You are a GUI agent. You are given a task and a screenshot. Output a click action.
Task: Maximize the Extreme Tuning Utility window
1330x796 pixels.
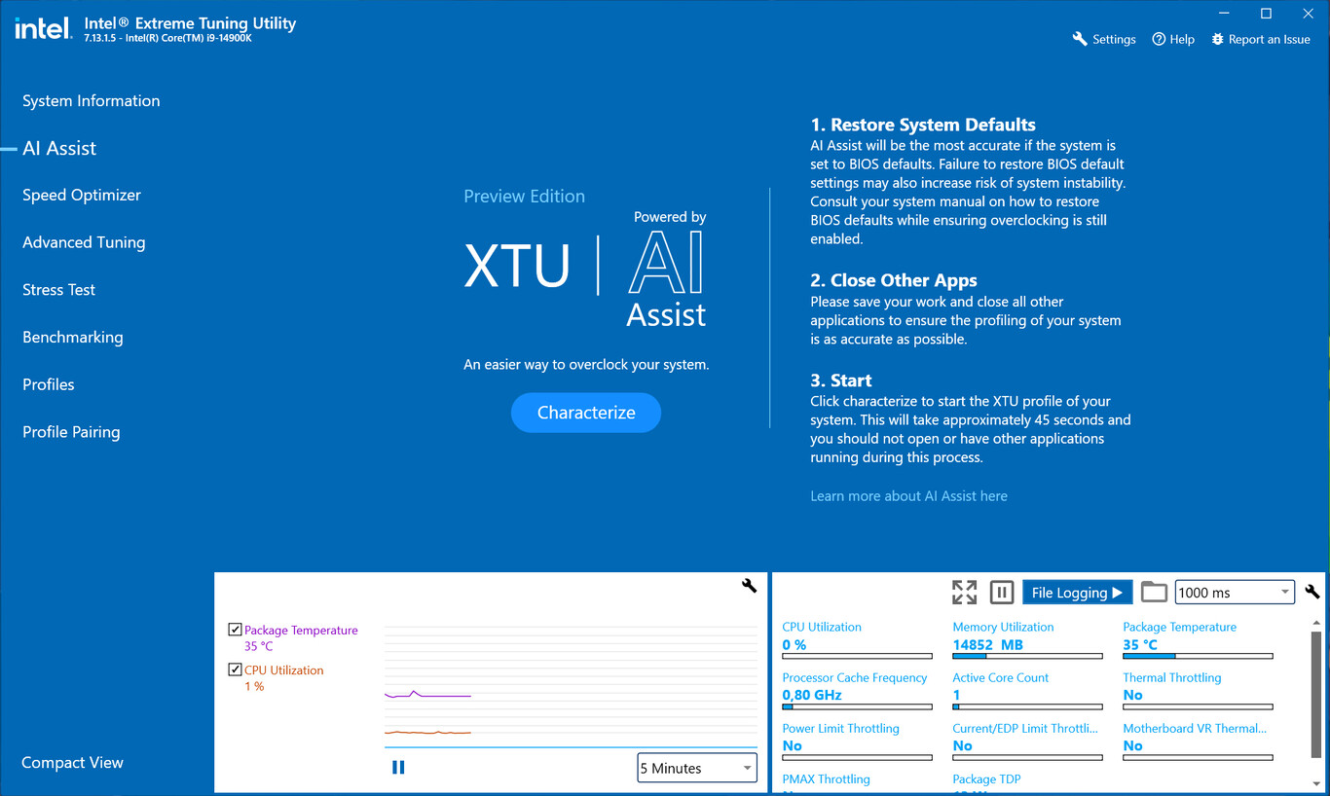point(1266,14)
